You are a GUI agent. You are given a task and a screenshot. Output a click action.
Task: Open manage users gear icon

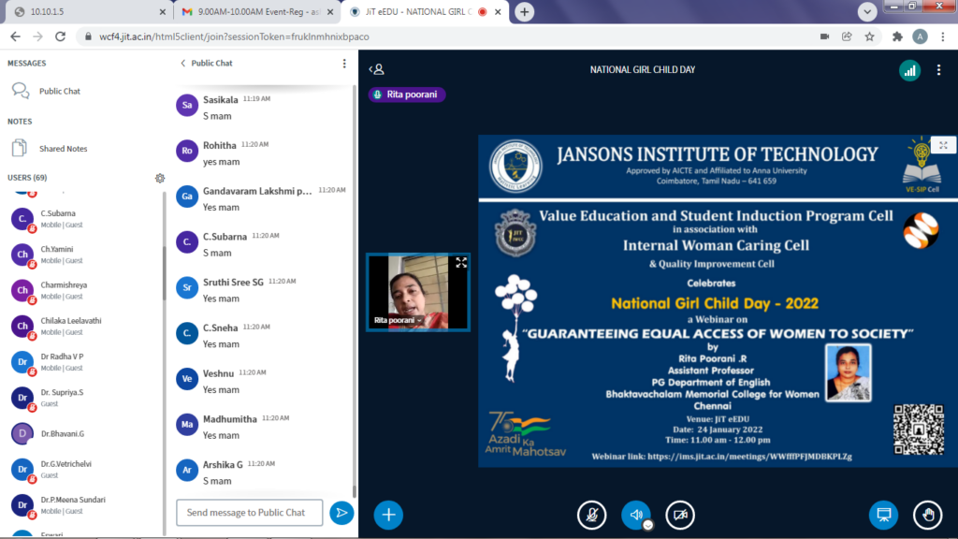tap(160, 178)
